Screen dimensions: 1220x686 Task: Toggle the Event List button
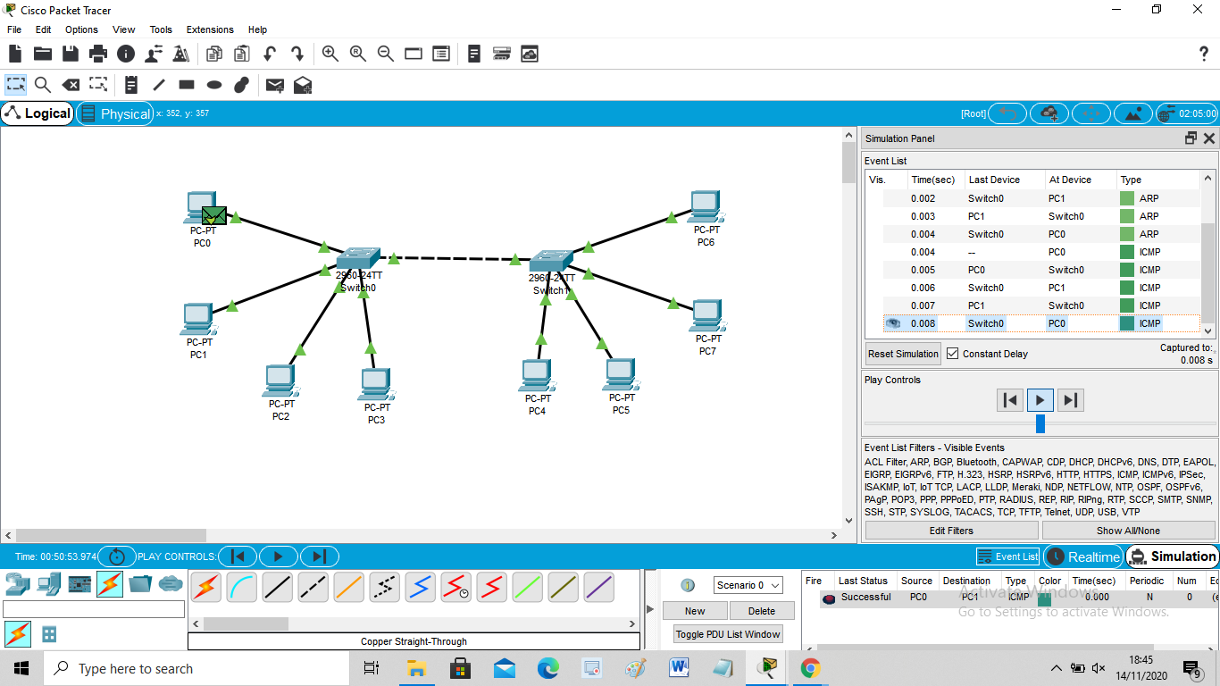[1007, 556]
